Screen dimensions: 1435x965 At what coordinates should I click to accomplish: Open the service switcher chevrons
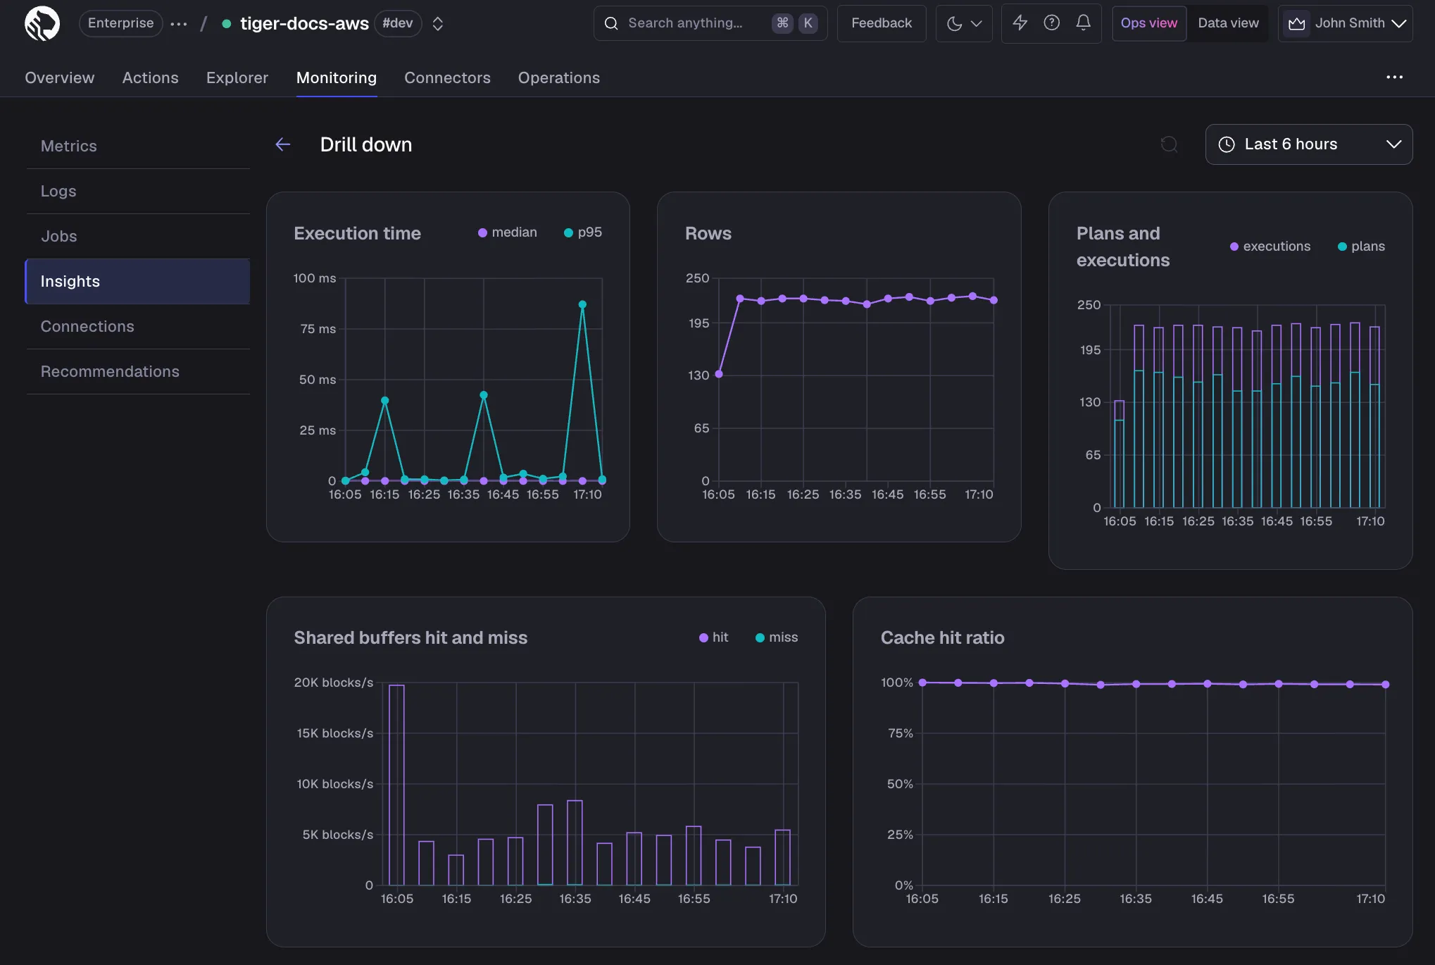(x=437, y=24)
